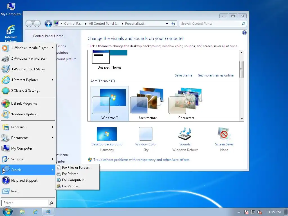Viewport: 288px width, 216px height.
Task: Open the Internet Explorer desktop shortcut
Action: tap(11, 33)
